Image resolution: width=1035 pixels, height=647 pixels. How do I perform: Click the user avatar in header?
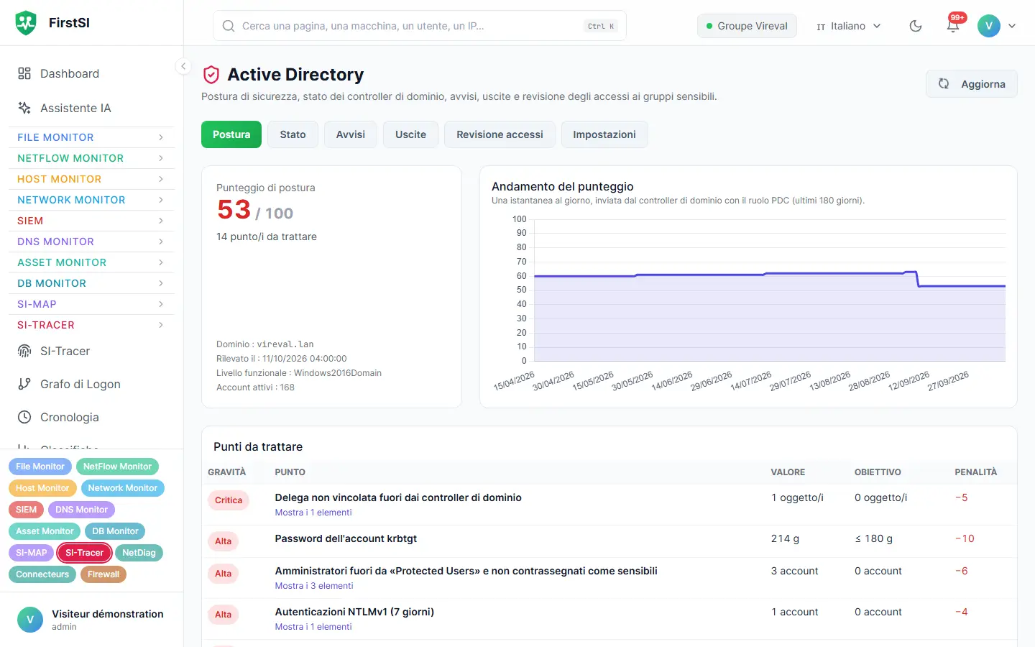tap(989, 26)
